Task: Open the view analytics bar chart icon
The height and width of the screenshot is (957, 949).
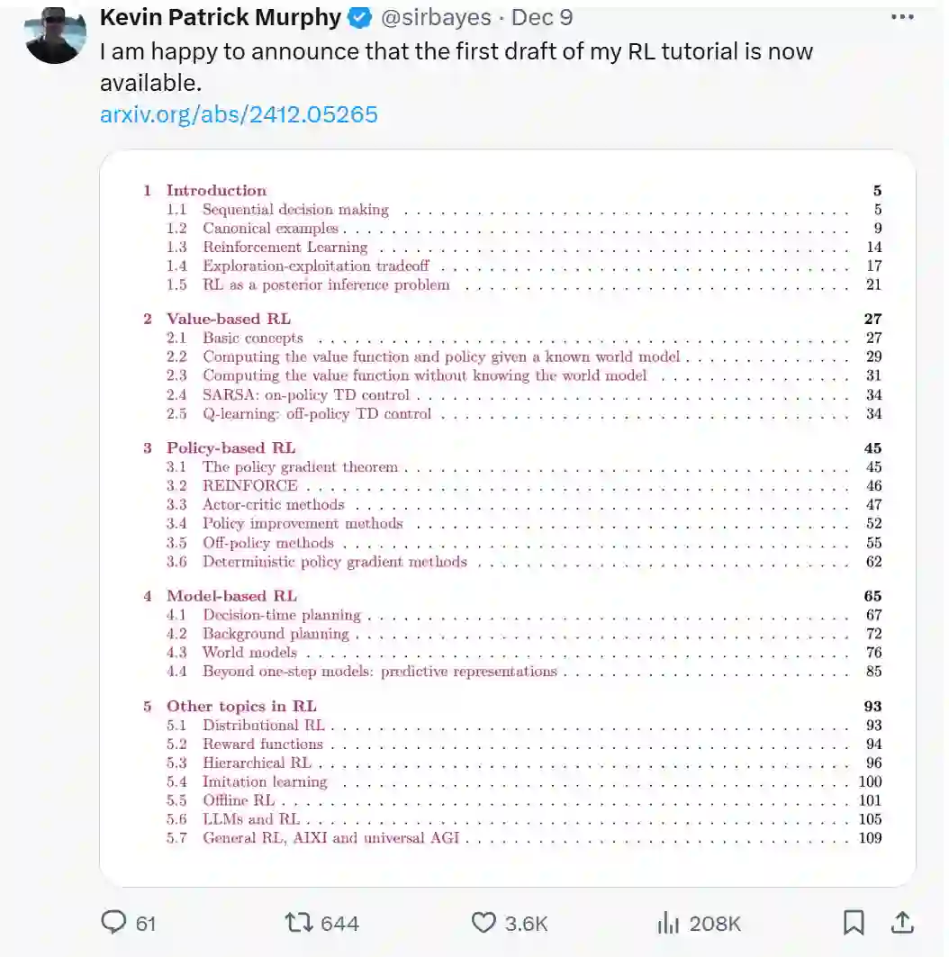Action: 668,922
